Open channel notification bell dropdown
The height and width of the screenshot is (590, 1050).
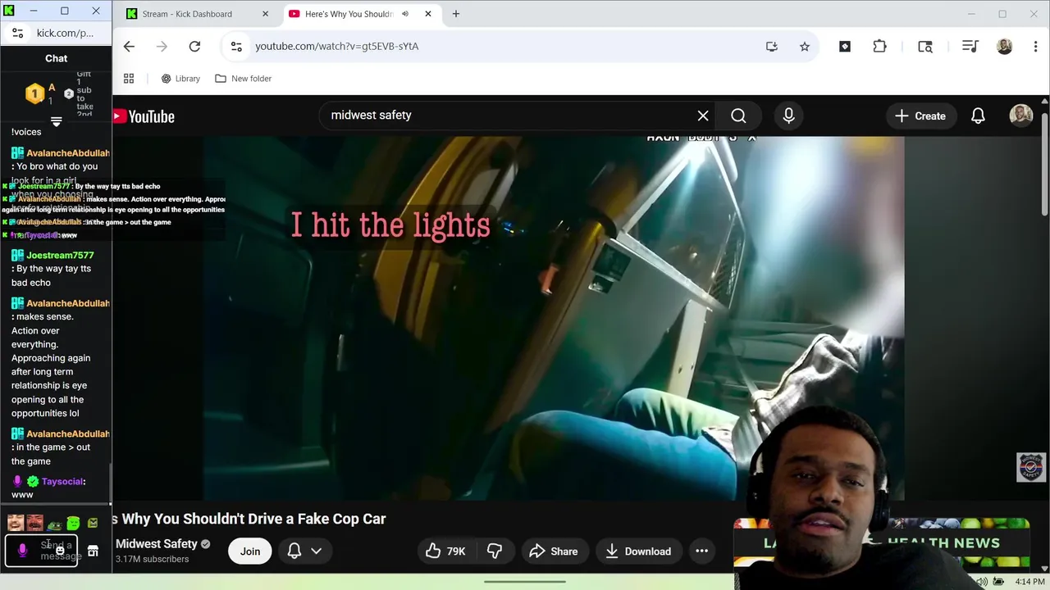(x=304, y=551)
